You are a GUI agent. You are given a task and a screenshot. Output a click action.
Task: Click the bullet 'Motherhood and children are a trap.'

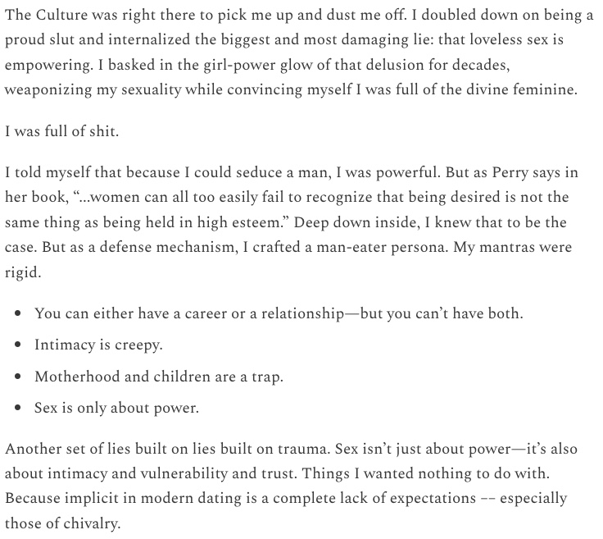159,376
